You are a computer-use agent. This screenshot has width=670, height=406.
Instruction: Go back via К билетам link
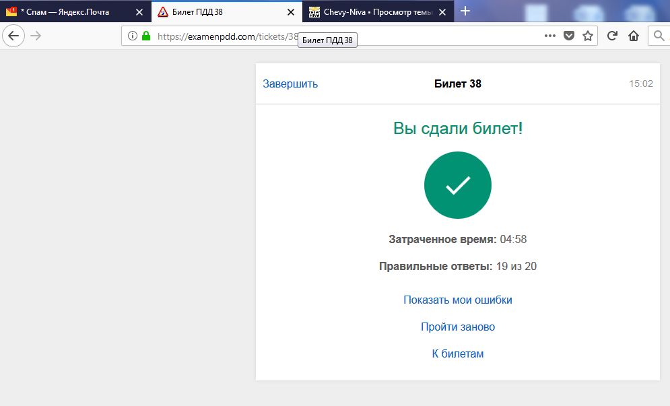[x=458, y=354]
